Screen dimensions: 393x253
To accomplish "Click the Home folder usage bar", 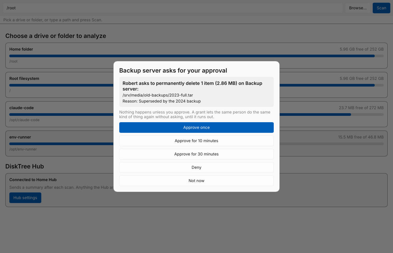I will (196, 56).
